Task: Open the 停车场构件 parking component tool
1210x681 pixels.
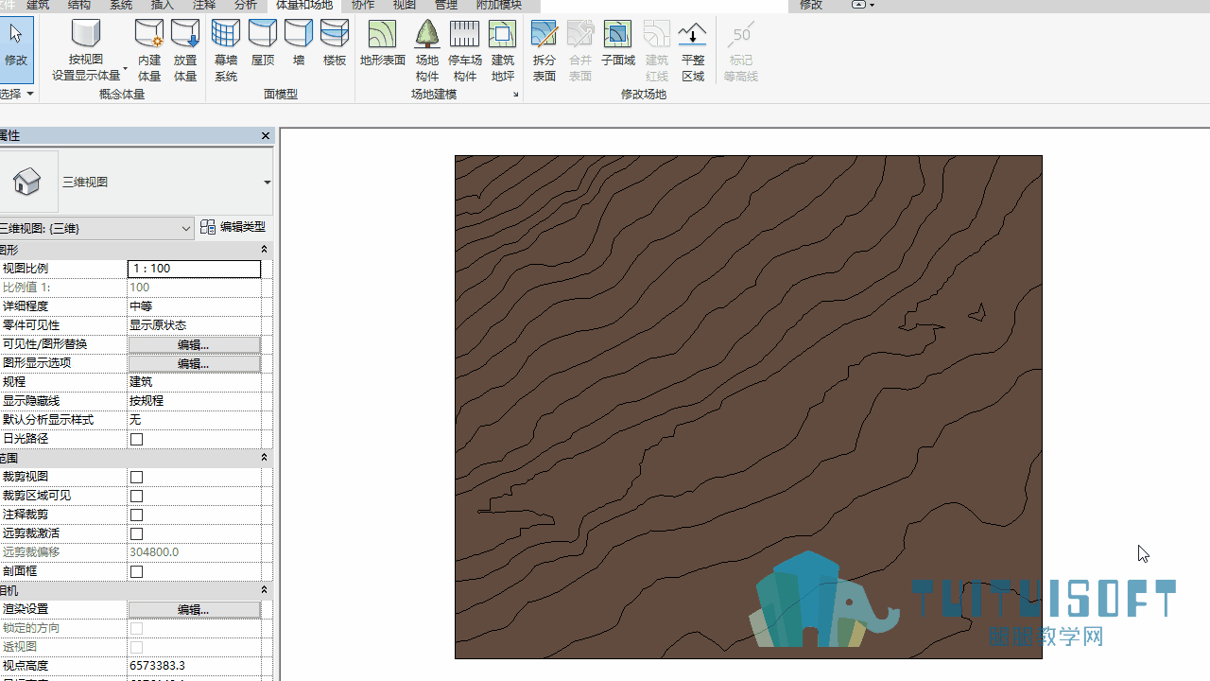Action: (x=464, y=51)
